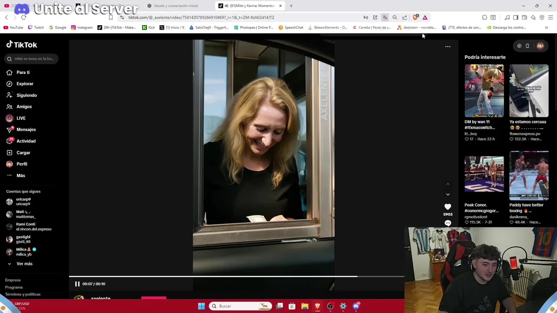The image size is (557, 313).
Task: Open followed account uricarp9
Action: (x=19, y=201)
